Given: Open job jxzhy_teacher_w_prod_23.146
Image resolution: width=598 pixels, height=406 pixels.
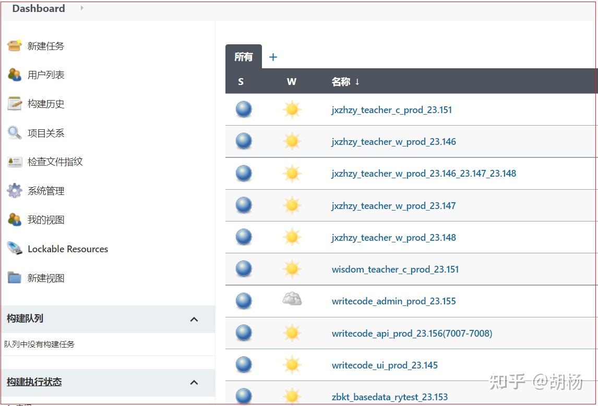Looking at the screenshot, I should pos(393,142).
